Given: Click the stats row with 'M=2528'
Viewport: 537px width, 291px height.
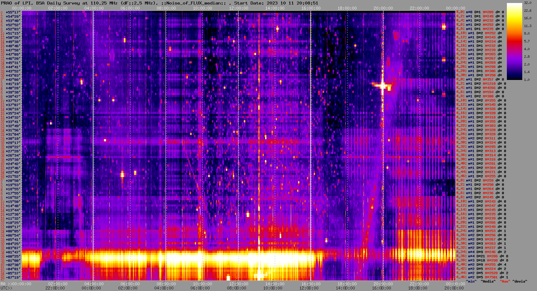Looking at the screenshot, I should click(482, 273).
